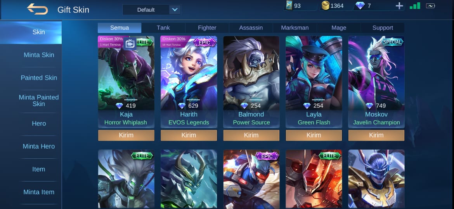Tap the green network signal bars icon
The width and height of the screenshot is (454, 209).
click(415, 5)
